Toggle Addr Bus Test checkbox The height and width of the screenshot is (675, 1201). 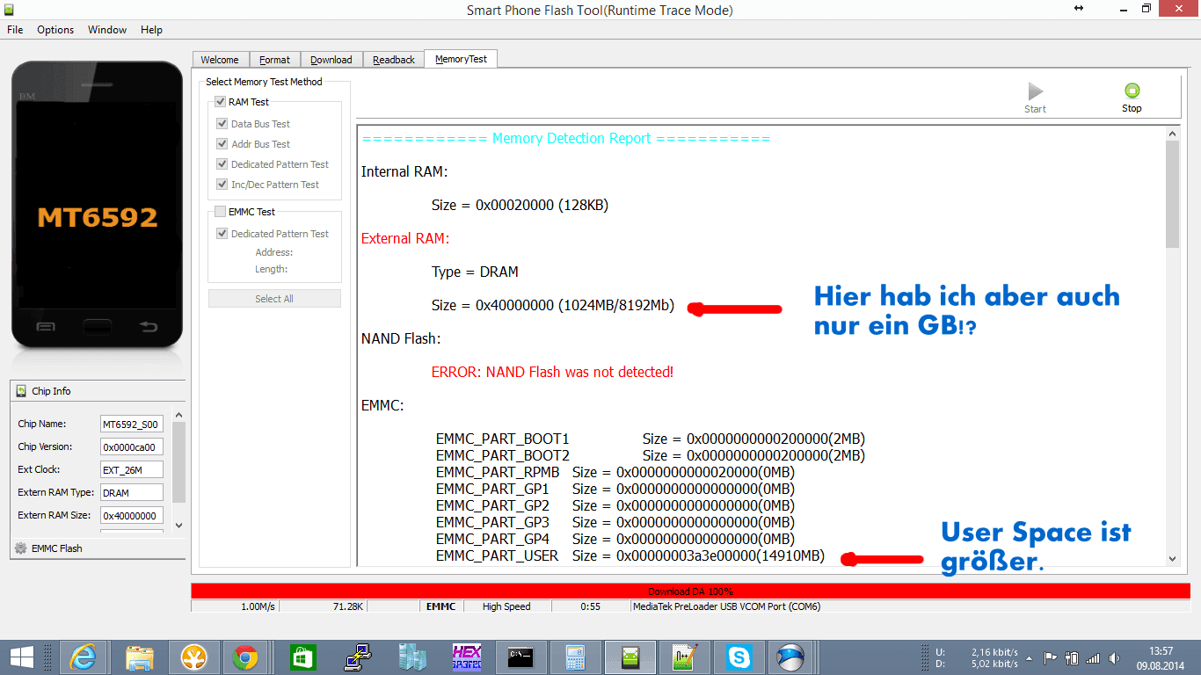pos(223,144)
